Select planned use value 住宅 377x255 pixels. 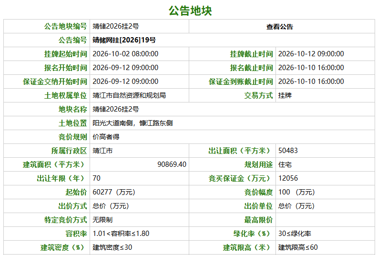285,164
